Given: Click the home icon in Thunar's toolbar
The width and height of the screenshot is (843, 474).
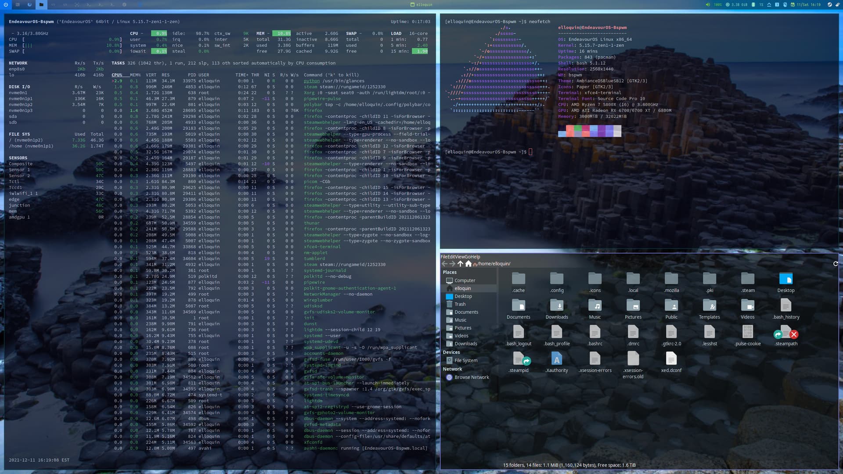Looking at the screenshot, I should click(469, 264).
